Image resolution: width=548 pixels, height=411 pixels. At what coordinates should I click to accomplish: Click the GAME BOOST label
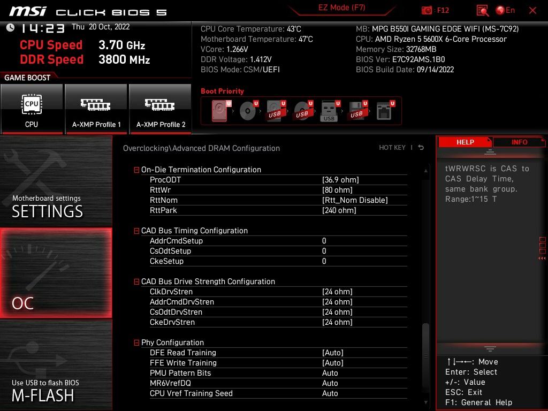pos(27,78)
